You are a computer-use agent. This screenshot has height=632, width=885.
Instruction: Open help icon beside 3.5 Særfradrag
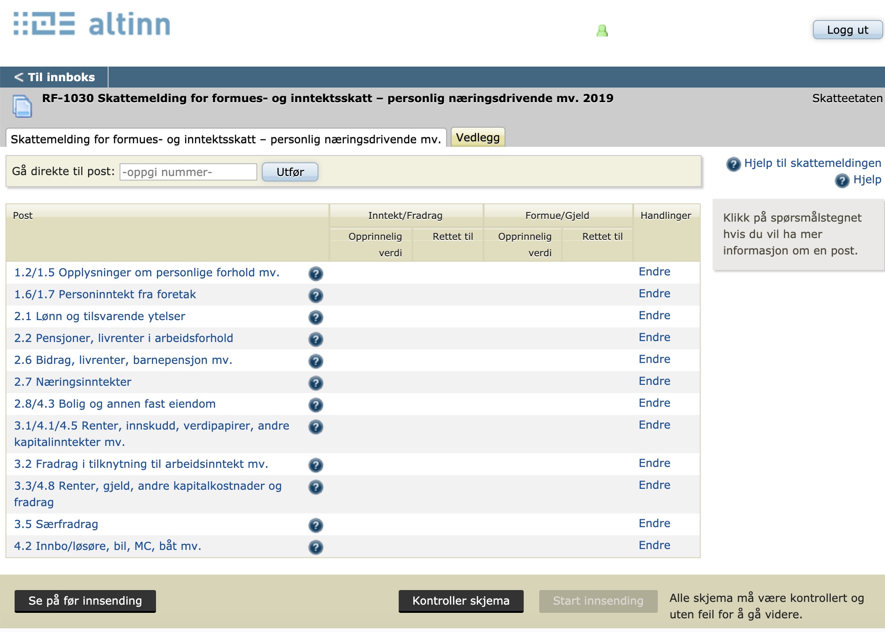click(316, 525)
